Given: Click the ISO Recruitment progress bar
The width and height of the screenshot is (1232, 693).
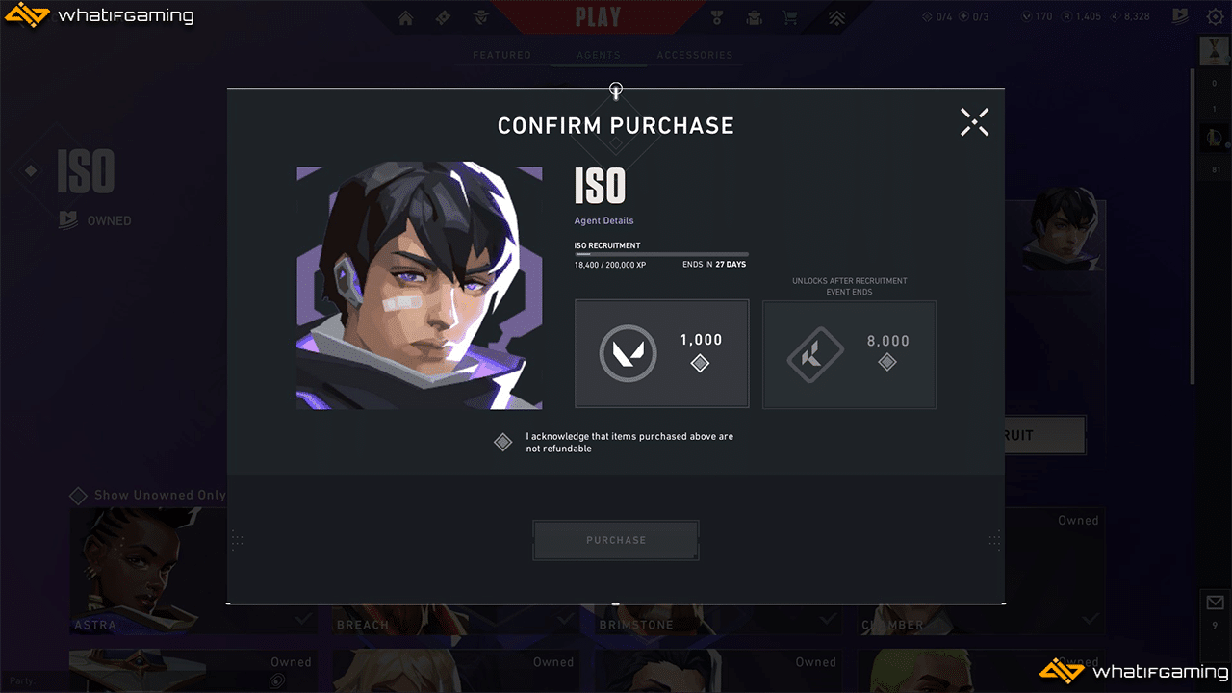Looking at the screenshot, I should coord(660,254).
